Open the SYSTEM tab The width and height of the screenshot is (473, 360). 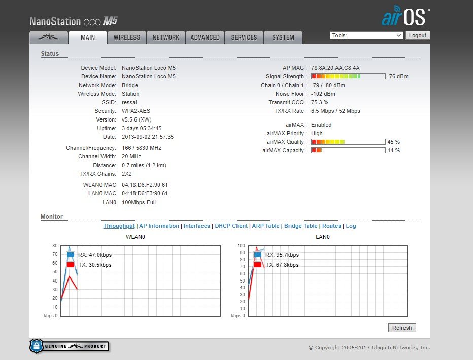pyautogui.click(x=283, y=37)
